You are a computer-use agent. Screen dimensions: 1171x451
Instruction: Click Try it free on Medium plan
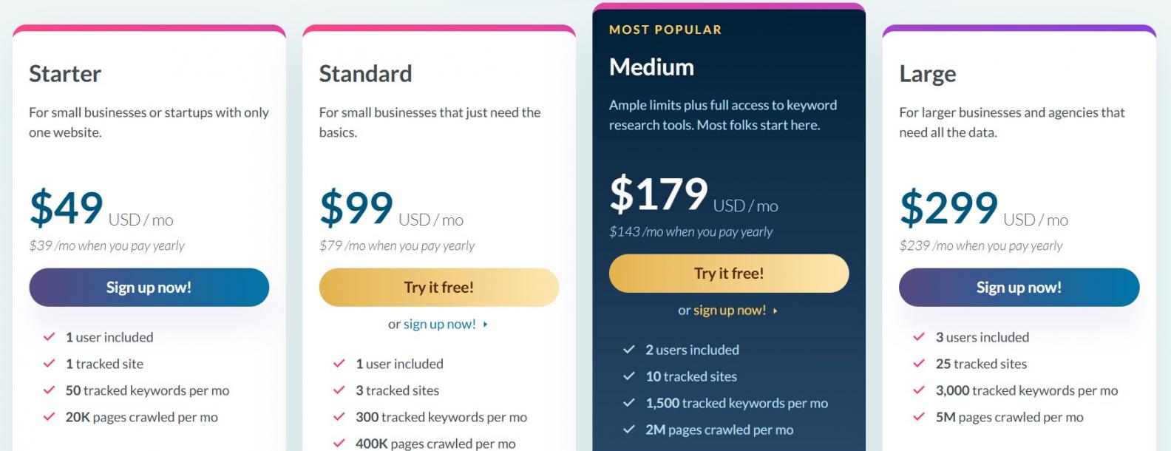[x=728, y=274]
